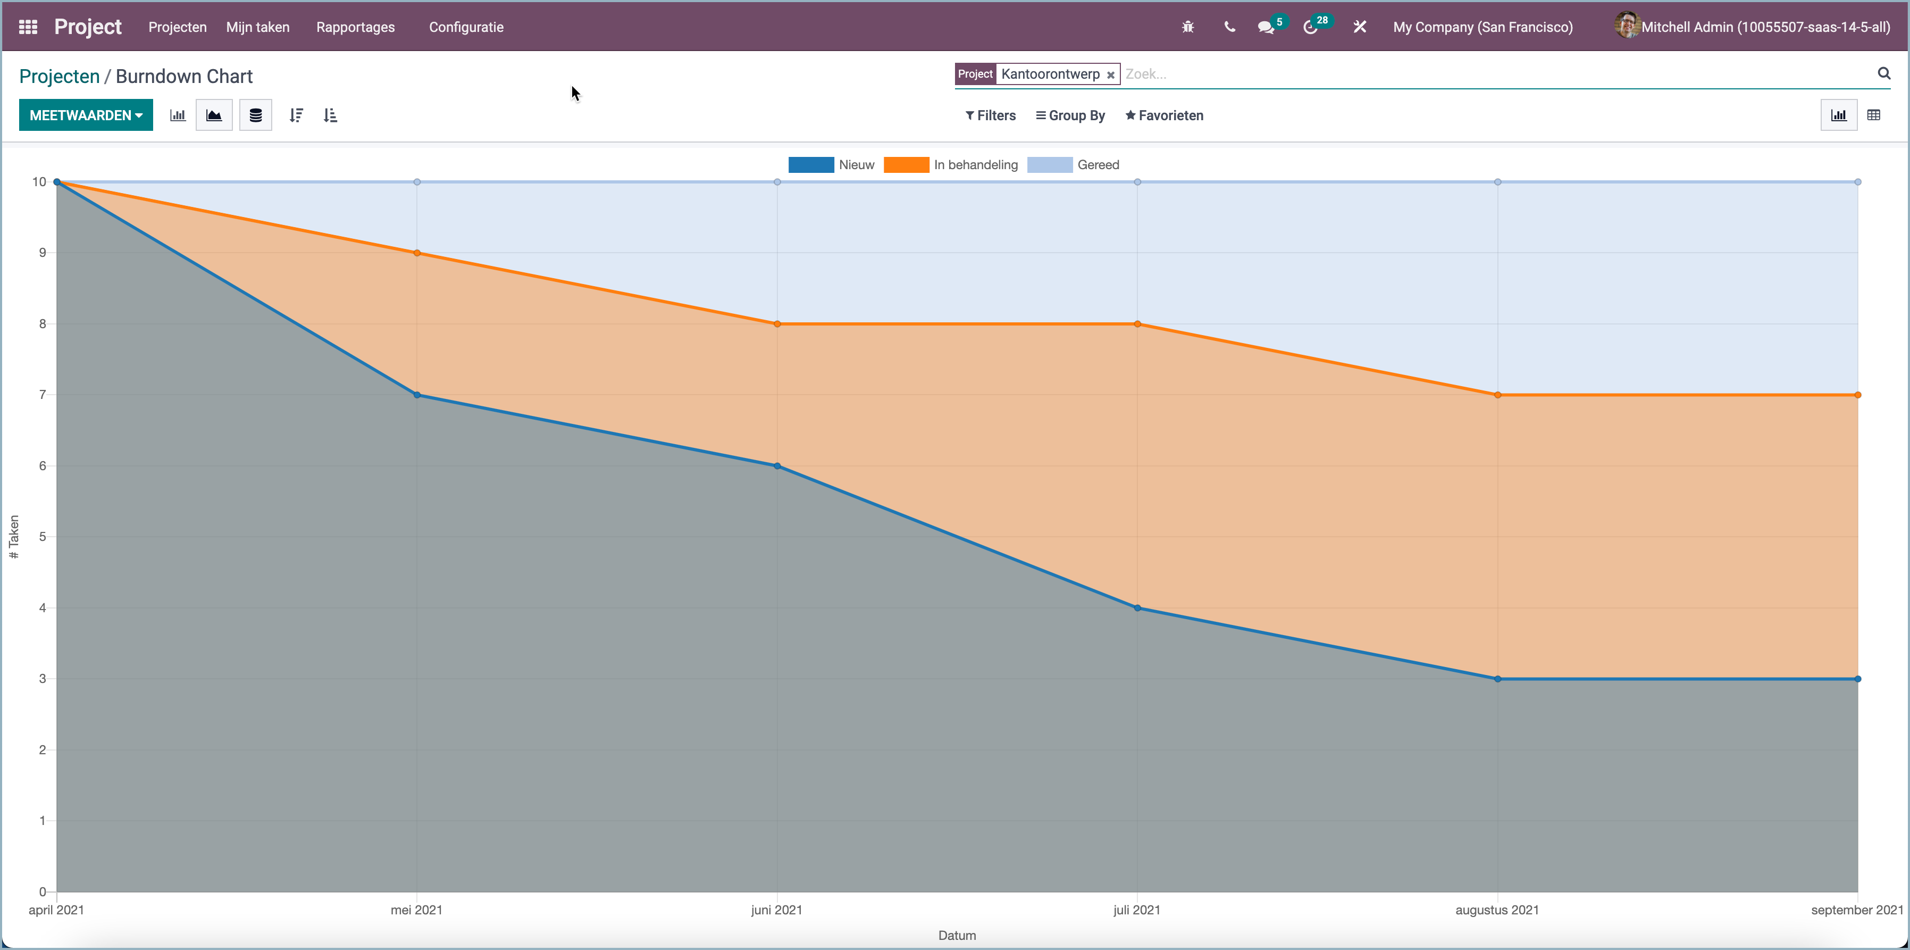Open the Configuratie menu
1910x950 pixels.
click(x=466, y=27)
